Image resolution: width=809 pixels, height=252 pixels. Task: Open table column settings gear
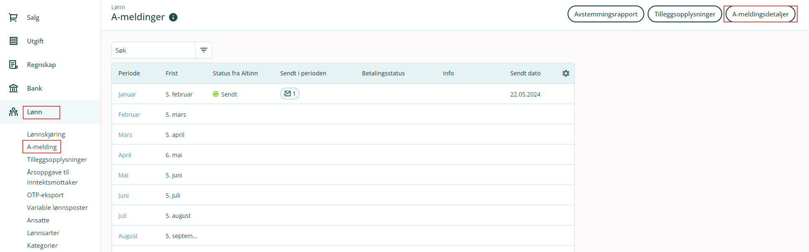[x=565, y=73]
